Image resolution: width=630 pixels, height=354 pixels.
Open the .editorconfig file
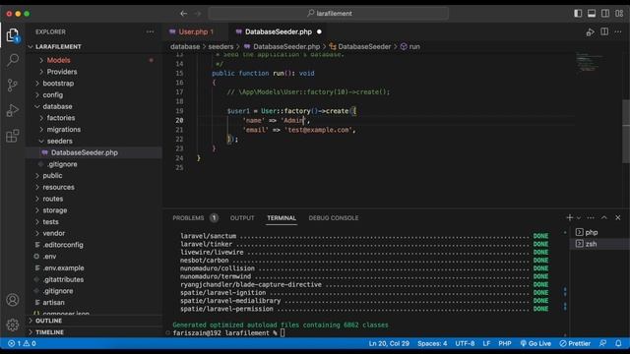coord(94,245)
